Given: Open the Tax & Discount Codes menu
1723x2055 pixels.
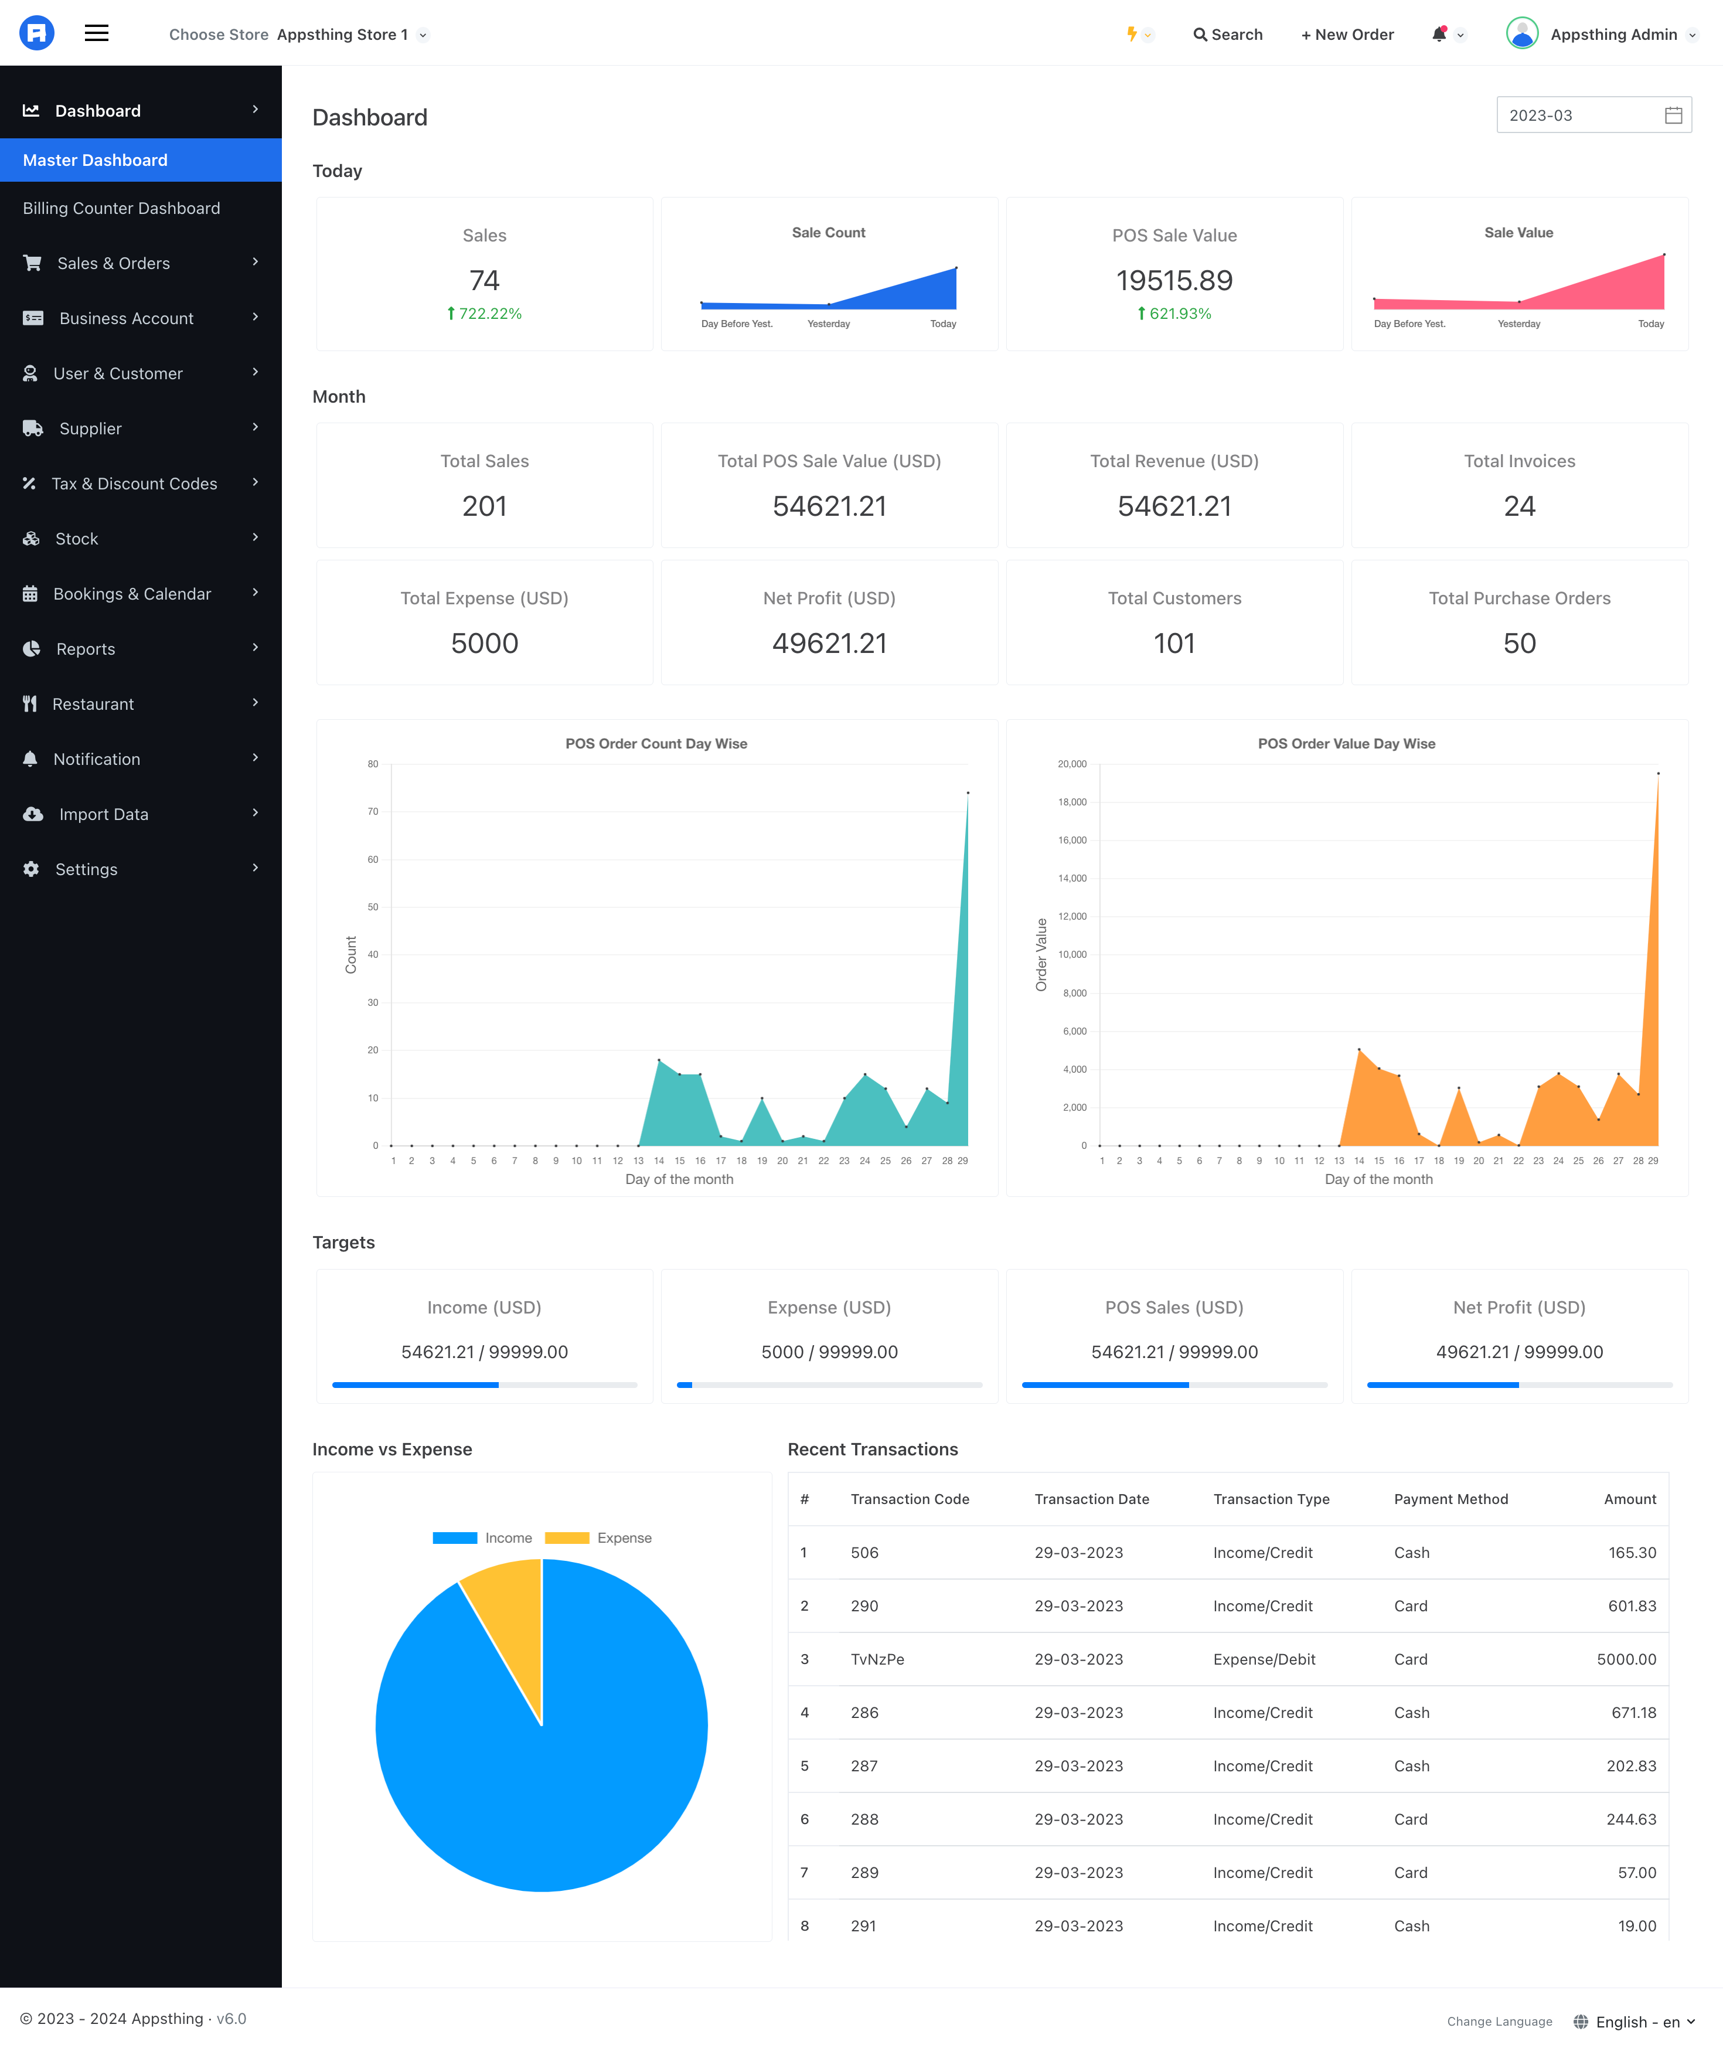Looking at the screenshot, I should (x=141, y=484).
